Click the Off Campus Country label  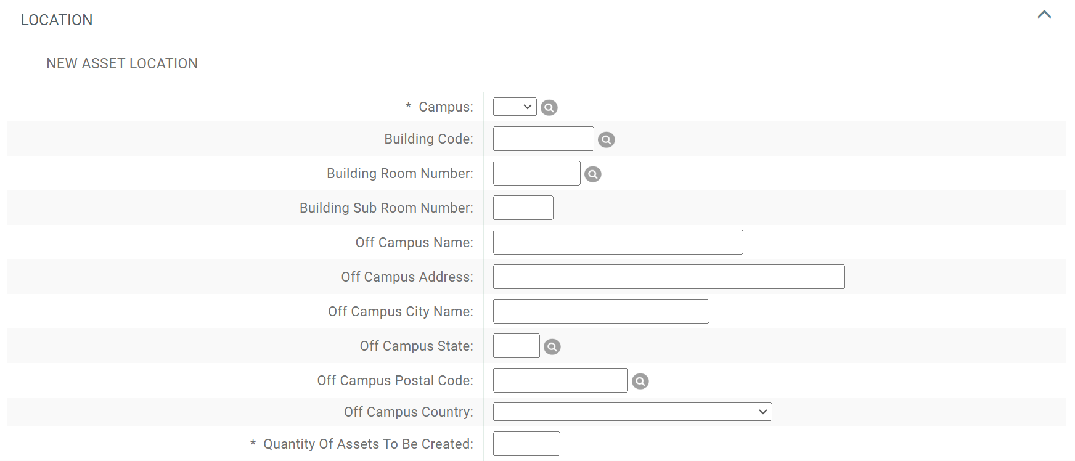(x=408, y=412)
